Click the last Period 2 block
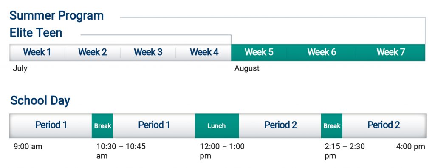This screenshot has height=168, width=435. [x=384, y=125]
